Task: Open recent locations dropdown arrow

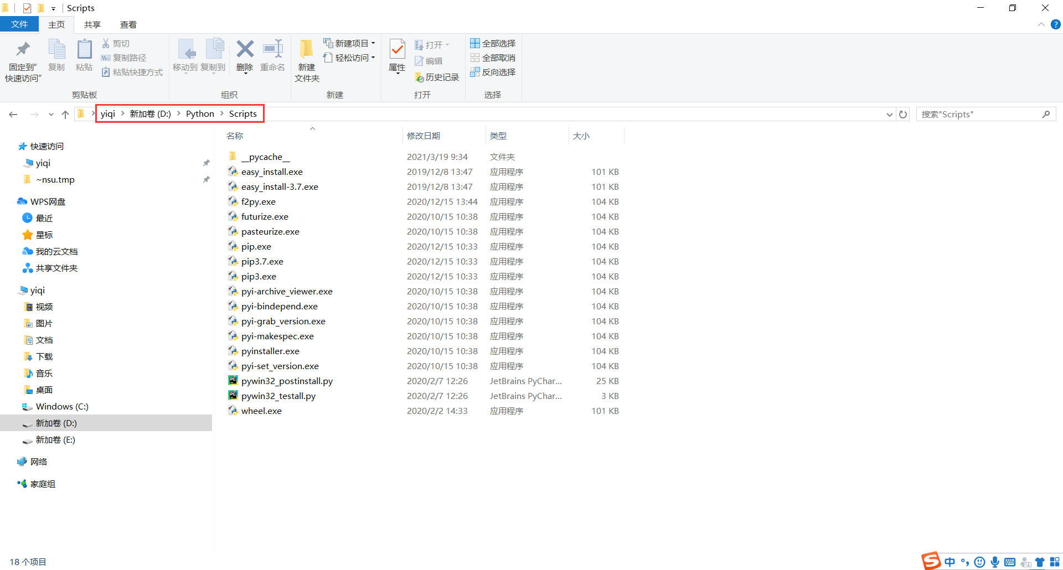Action: [51, 115]
